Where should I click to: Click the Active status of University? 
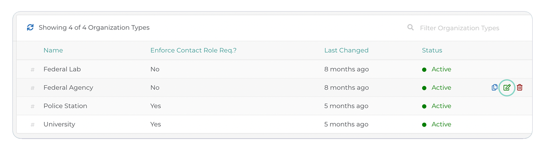pos(441,124)
